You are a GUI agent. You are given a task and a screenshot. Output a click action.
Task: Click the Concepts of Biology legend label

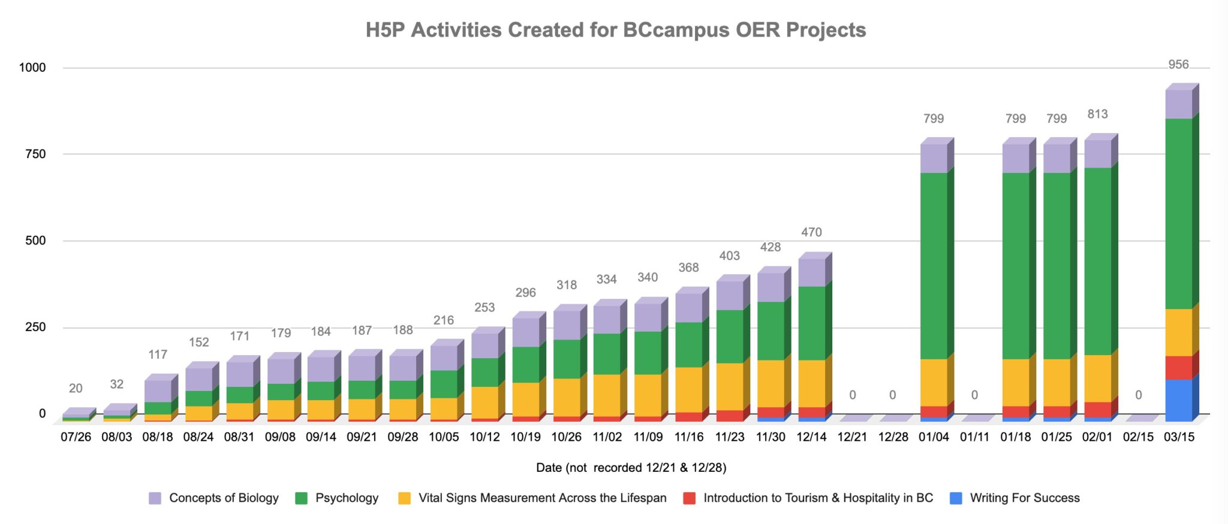(x=224, y=498)
